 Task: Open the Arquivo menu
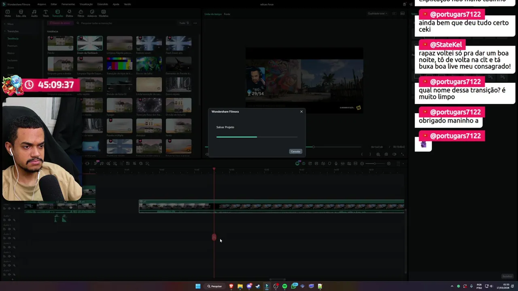[x=41, y=4]
